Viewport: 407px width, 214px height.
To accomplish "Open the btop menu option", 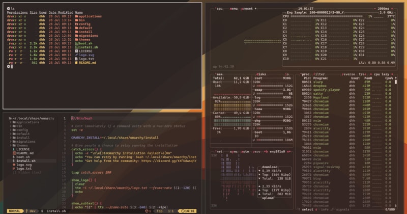I will click(235, 9).
